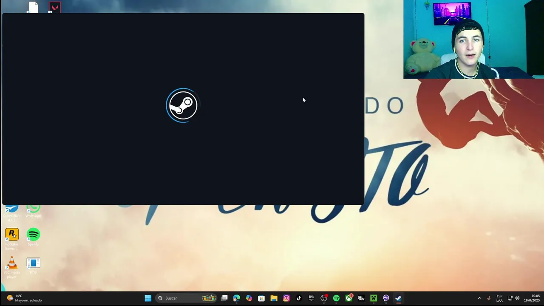Click the Buscar taskbar search box
Image resolution: width=544 pixels, height=306 pixels.
[187, 298]
